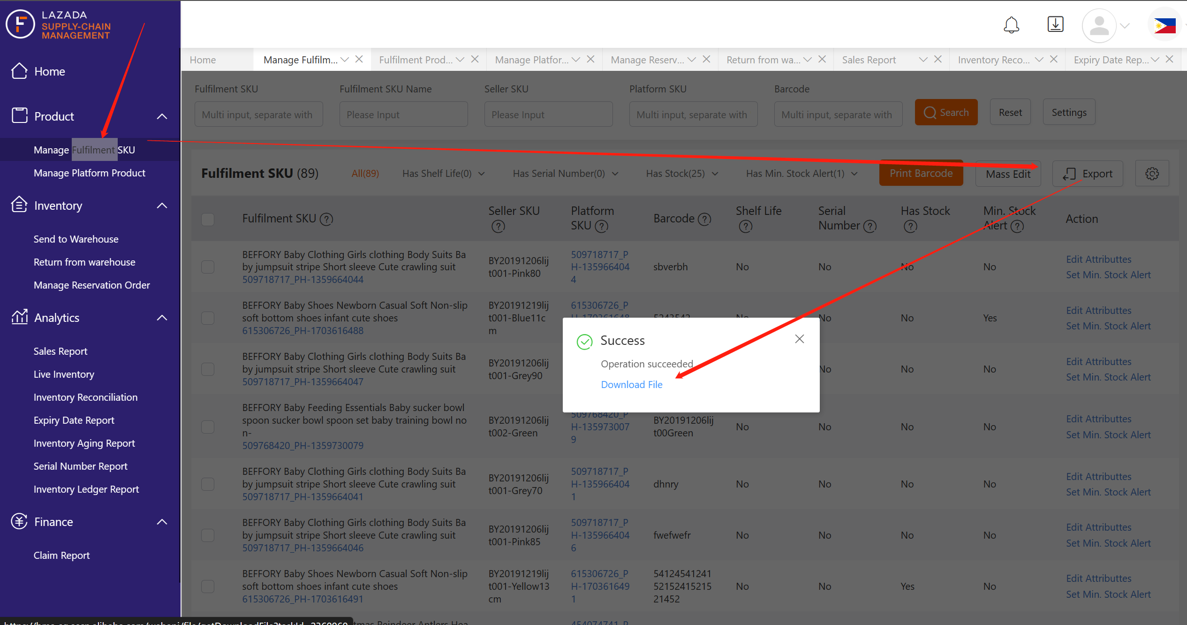Viewport: 1187px width, 625px height.
Task: Open the Has Serial Number(0) filter dropdown
Action: 566,174
